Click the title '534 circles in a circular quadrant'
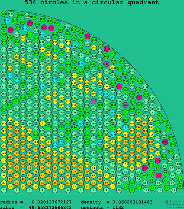This screenshot has width=184, height=209. (x=92, y=2)
